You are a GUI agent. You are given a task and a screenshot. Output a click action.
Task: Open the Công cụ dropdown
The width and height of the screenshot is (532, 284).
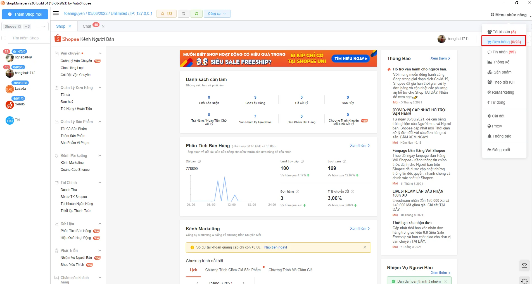click(x=217, y=14)
